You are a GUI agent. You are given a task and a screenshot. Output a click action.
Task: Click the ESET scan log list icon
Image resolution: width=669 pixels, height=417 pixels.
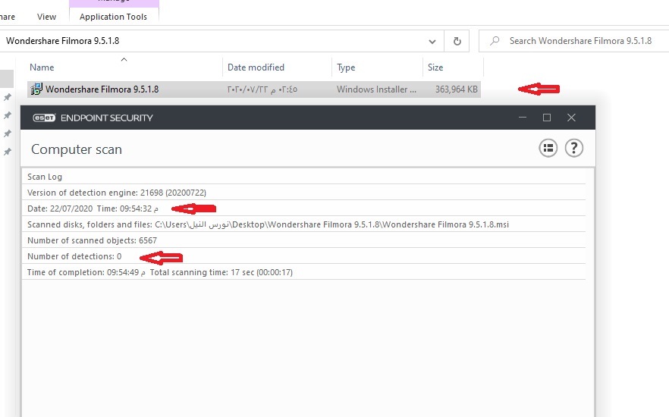pos(548,148)
